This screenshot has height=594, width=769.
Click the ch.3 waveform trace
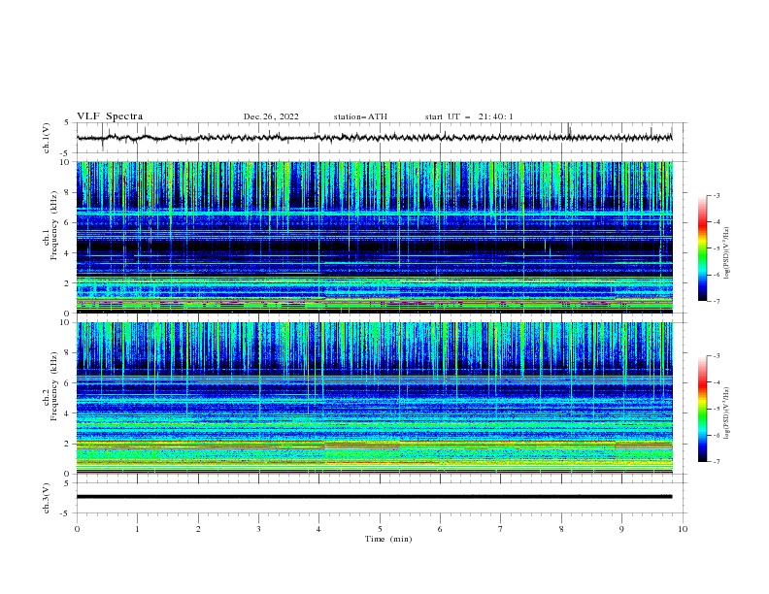[x=374, y=497]
